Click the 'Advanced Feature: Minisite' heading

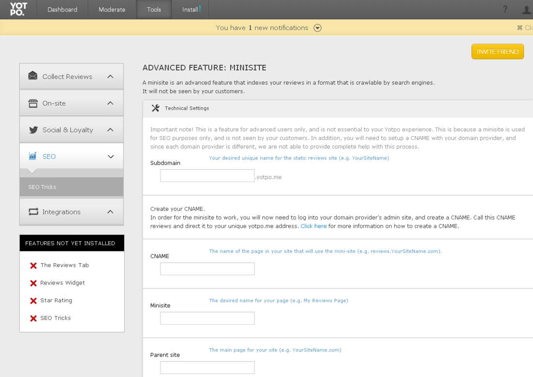tap(204, 68)
